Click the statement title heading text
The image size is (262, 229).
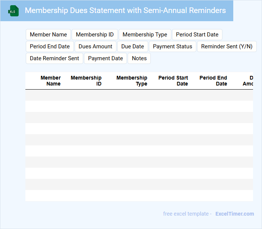[125, 10]
